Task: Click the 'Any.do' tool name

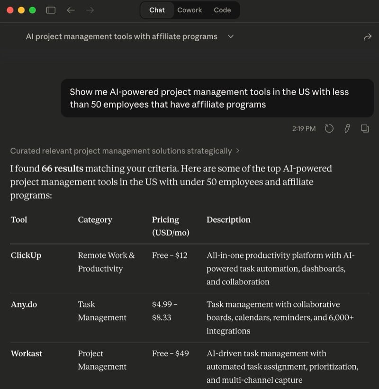Action: point(24,305)
